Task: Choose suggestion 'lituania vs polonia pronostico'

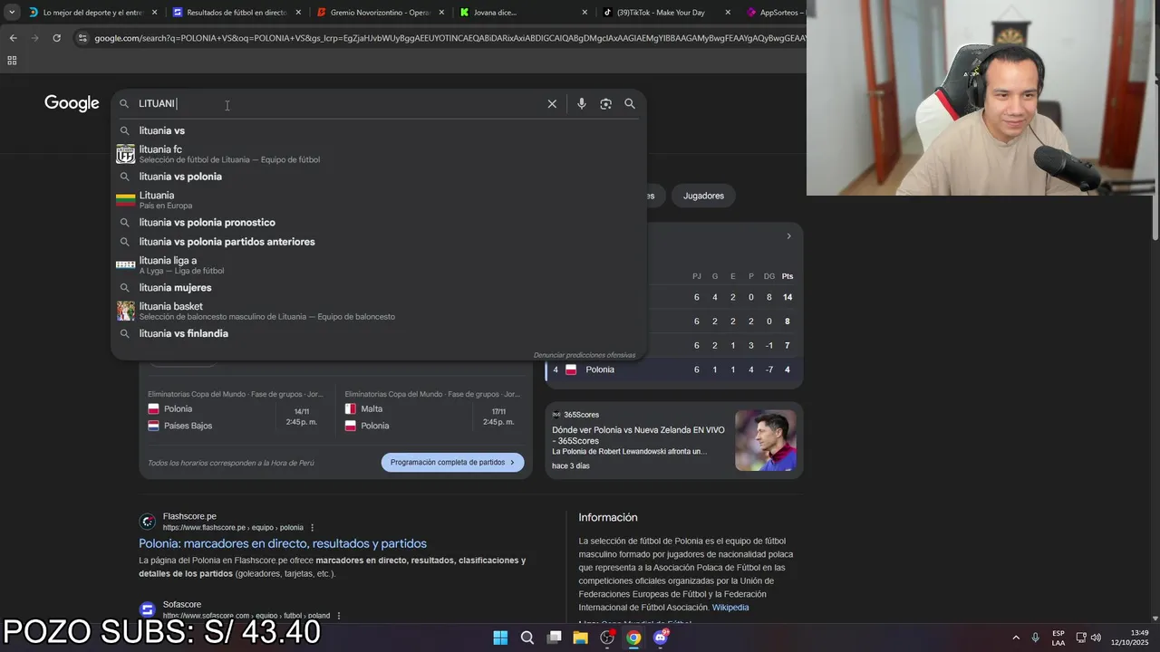Action: coord(379,223)
